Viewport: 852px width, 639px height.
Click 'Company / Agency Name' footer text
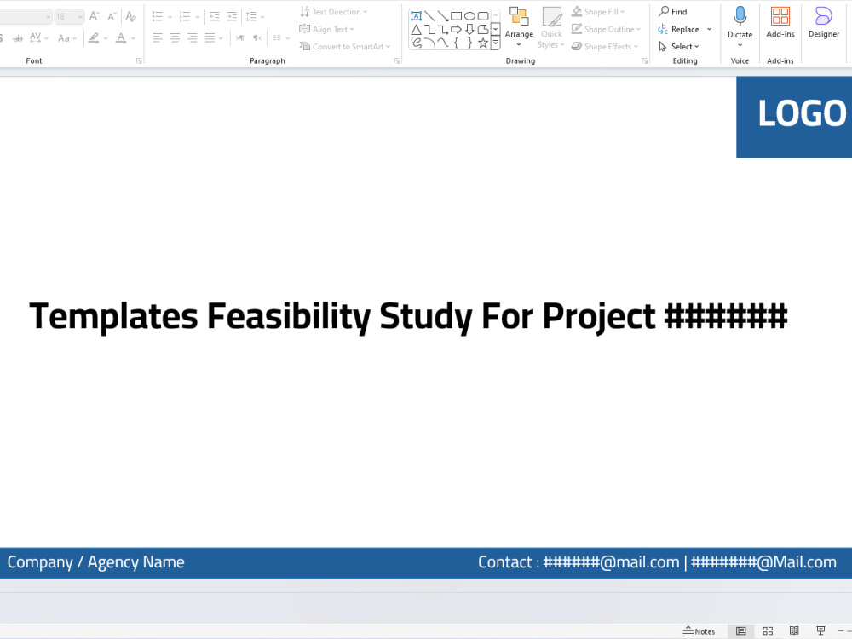[x=95, y=561]
